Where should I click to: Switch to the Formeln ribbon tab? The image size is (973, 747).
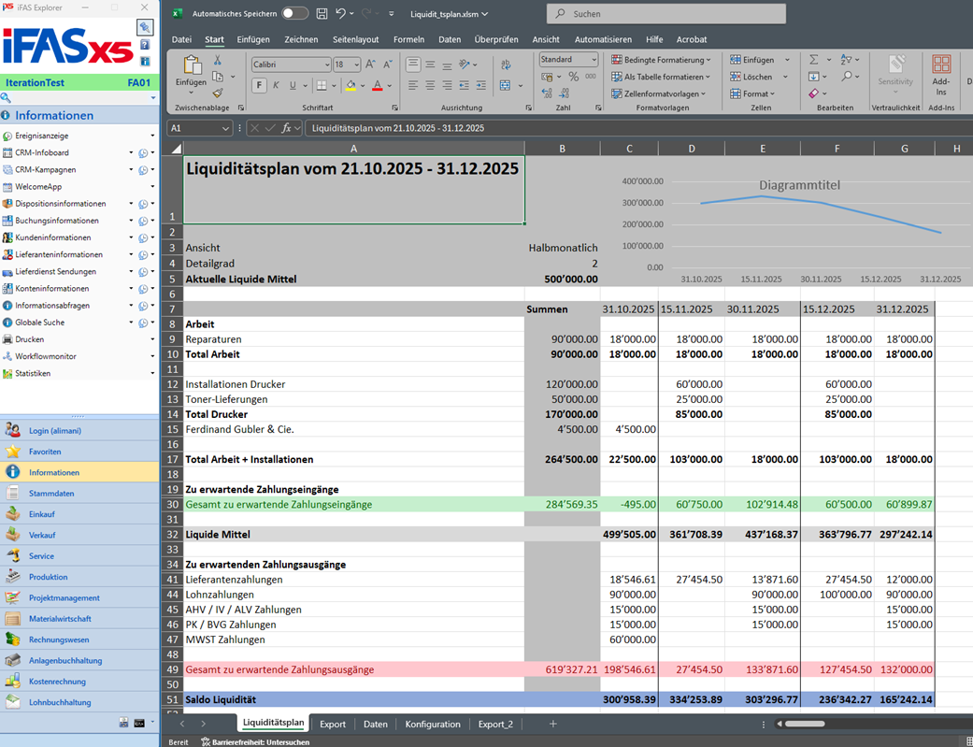[409, 39]
